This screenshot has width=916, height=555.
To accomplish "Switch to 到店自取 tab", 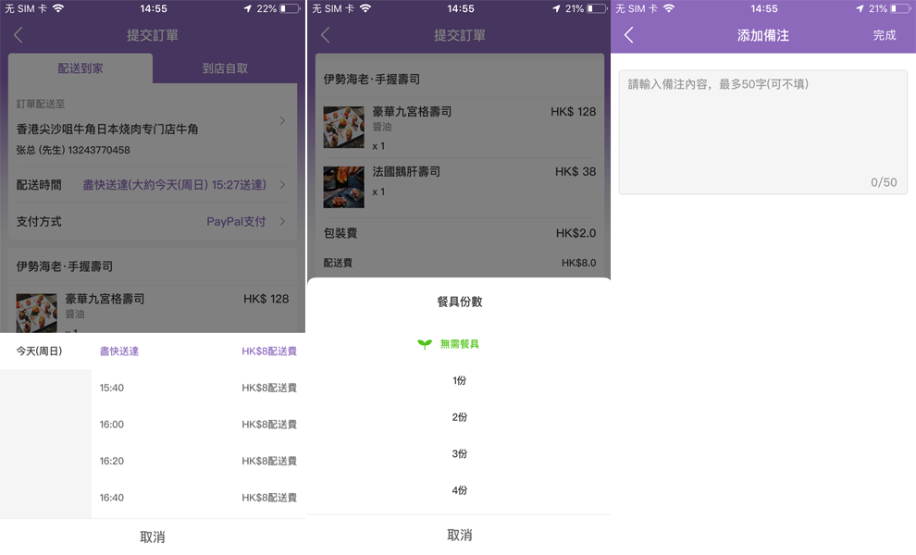I will pyautogui.click(x=225, y=68).
